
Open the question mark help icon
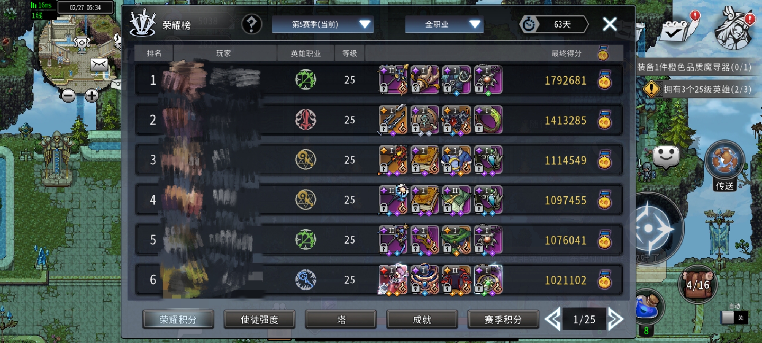tap(252, 24)
